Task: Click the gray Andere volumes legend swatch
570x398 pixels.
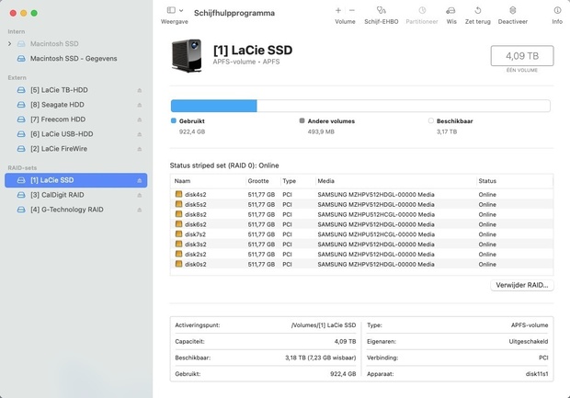Action: (x=302, y=120)
